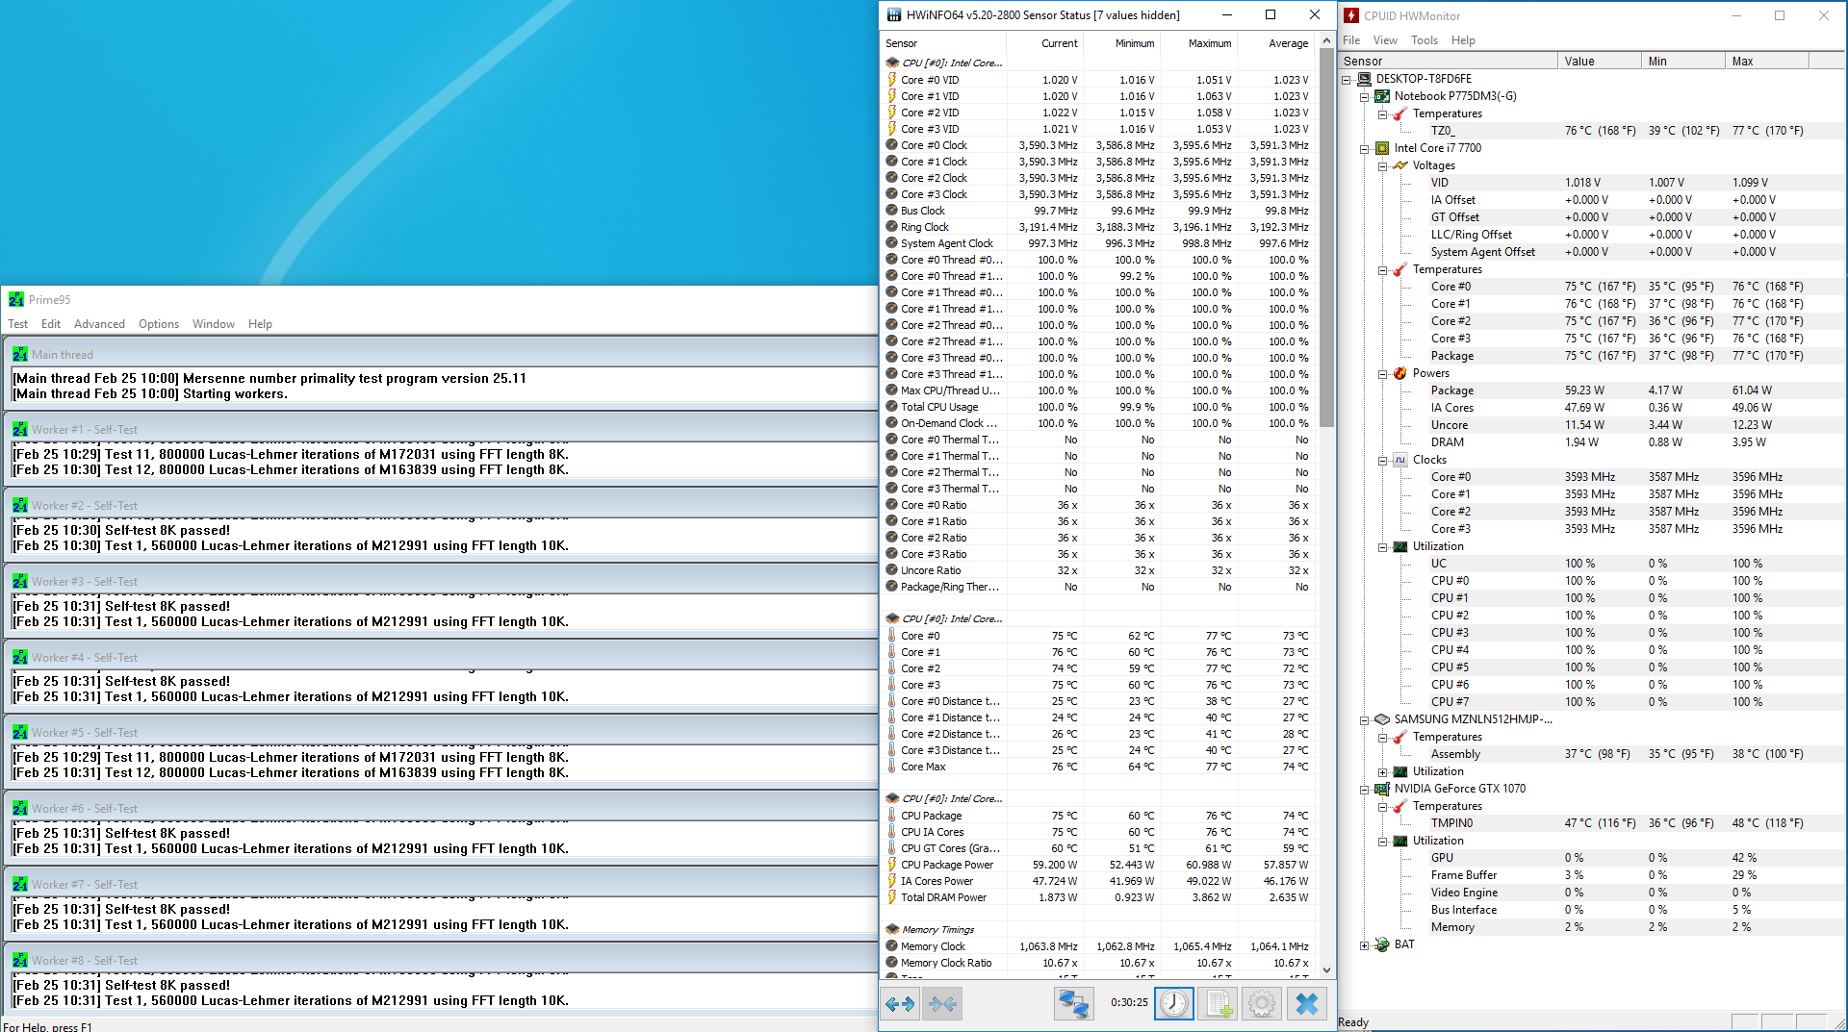Viewport: 1848px width, 1032px height.
Task: Click Memory Timings section icon in HWiNFO
Action: (x=892, y=930)
